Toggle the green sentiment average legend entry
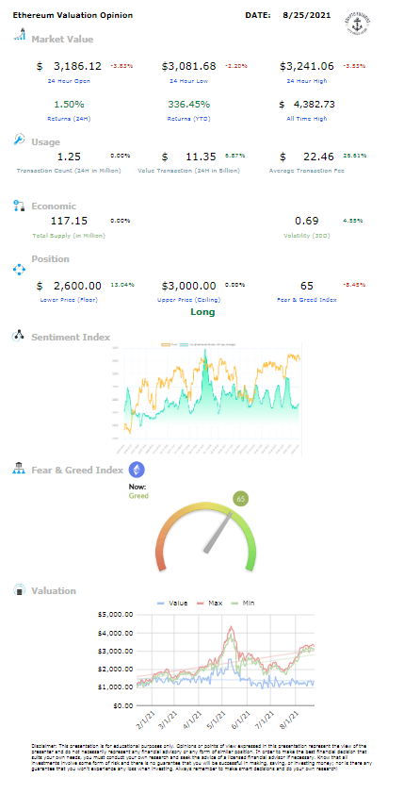404x794 pixels. [207, 344]
